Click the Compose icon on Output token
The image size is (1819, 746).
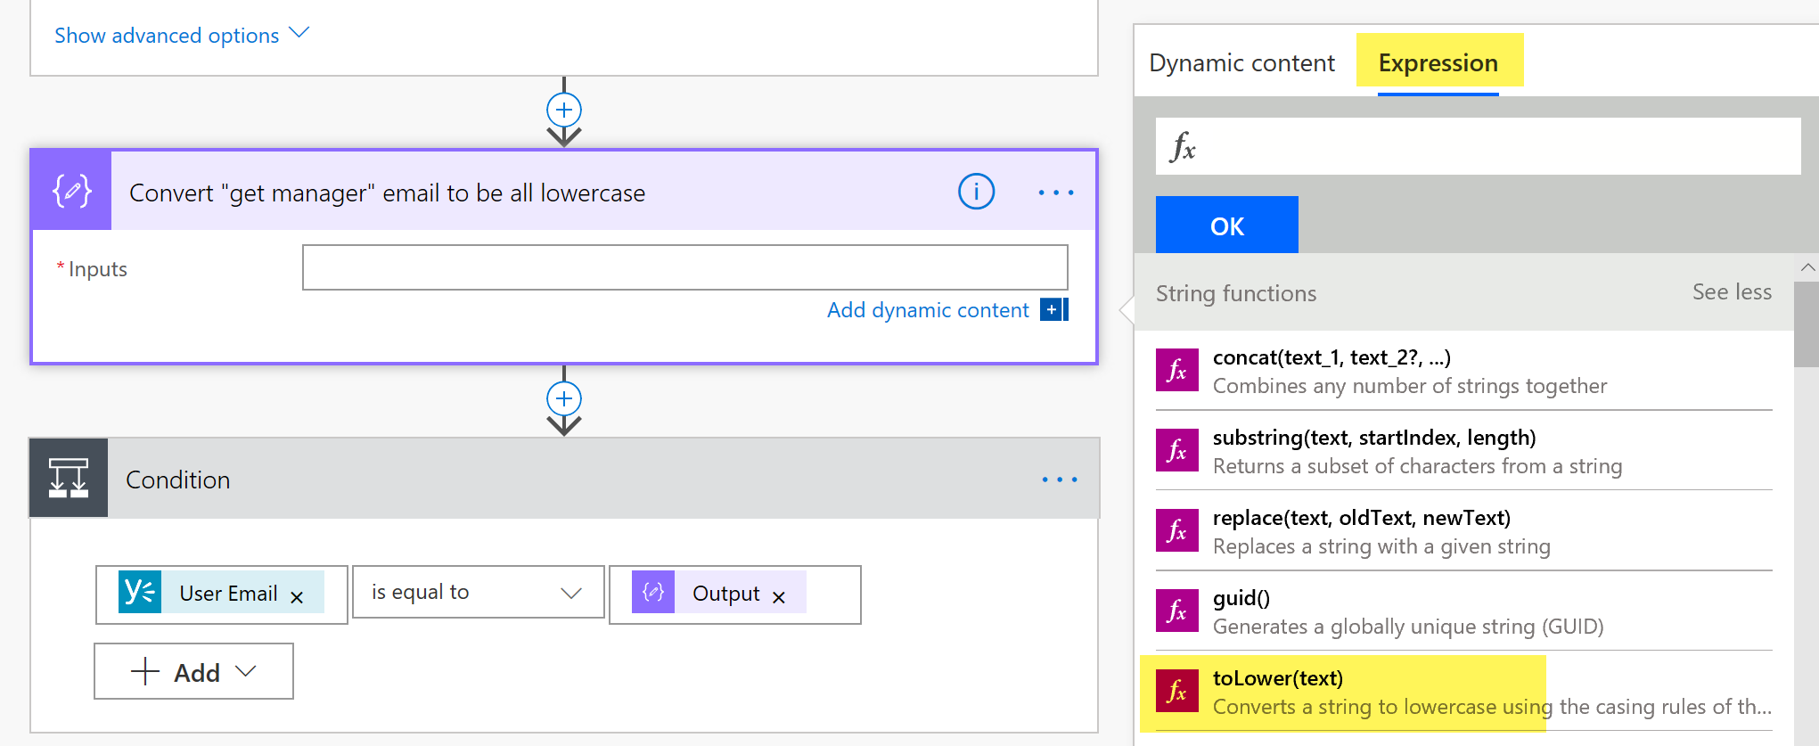(x=653, y=592)
